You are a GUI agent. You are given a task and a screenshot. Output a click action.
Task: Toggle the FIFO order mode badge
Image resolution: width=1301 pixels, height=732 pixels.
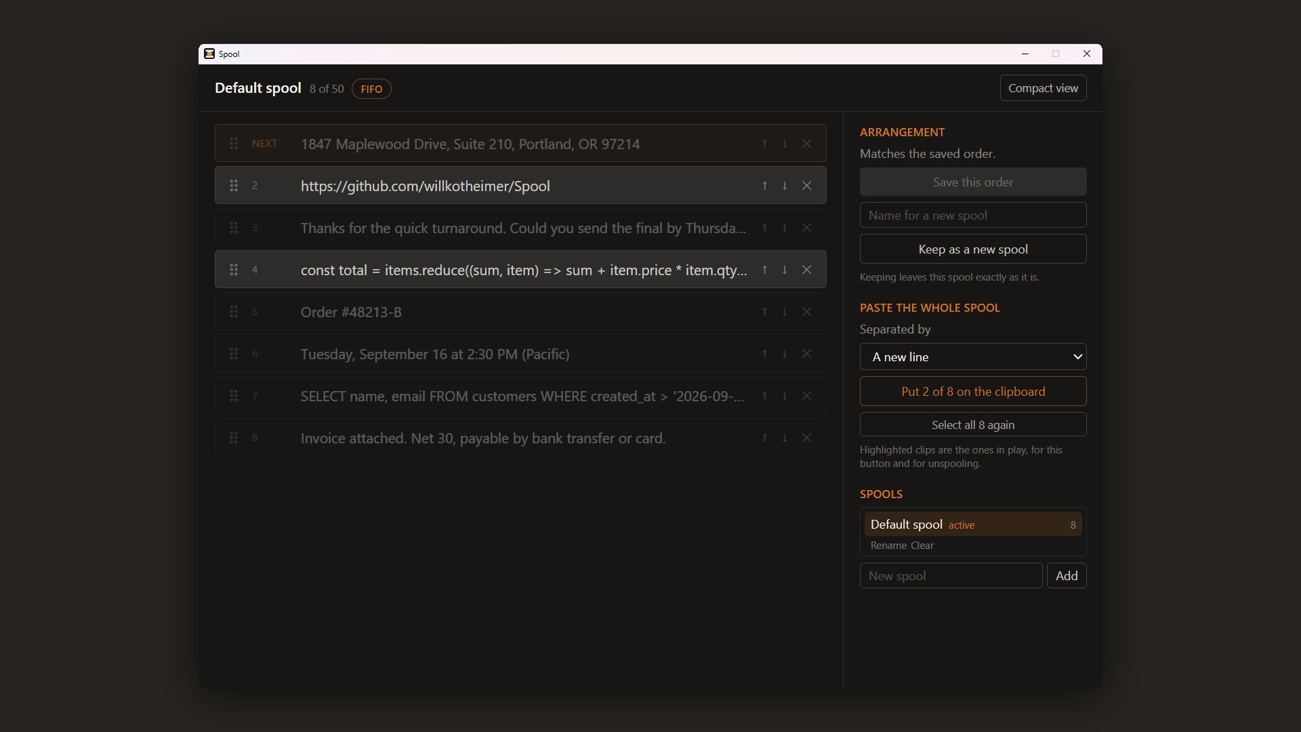pyautogui.click(x=371, y=89)
